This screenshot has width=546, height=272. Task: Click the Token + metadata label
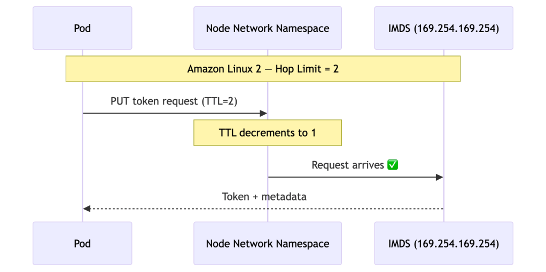pyautogui.click(x=264, y=197)
